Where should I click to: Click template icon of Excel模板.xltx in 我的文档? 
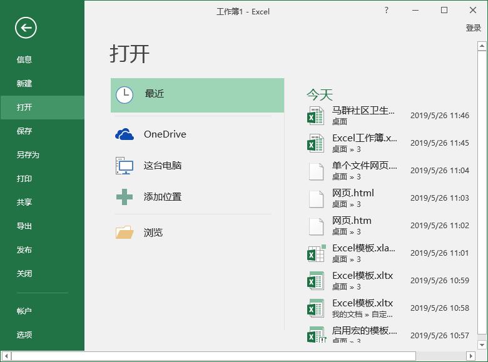(x=315, y=308)
